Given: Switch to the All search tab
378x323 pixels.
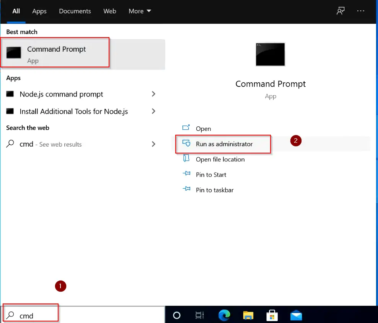Looking at the screenshot, I should click(16, 11).
